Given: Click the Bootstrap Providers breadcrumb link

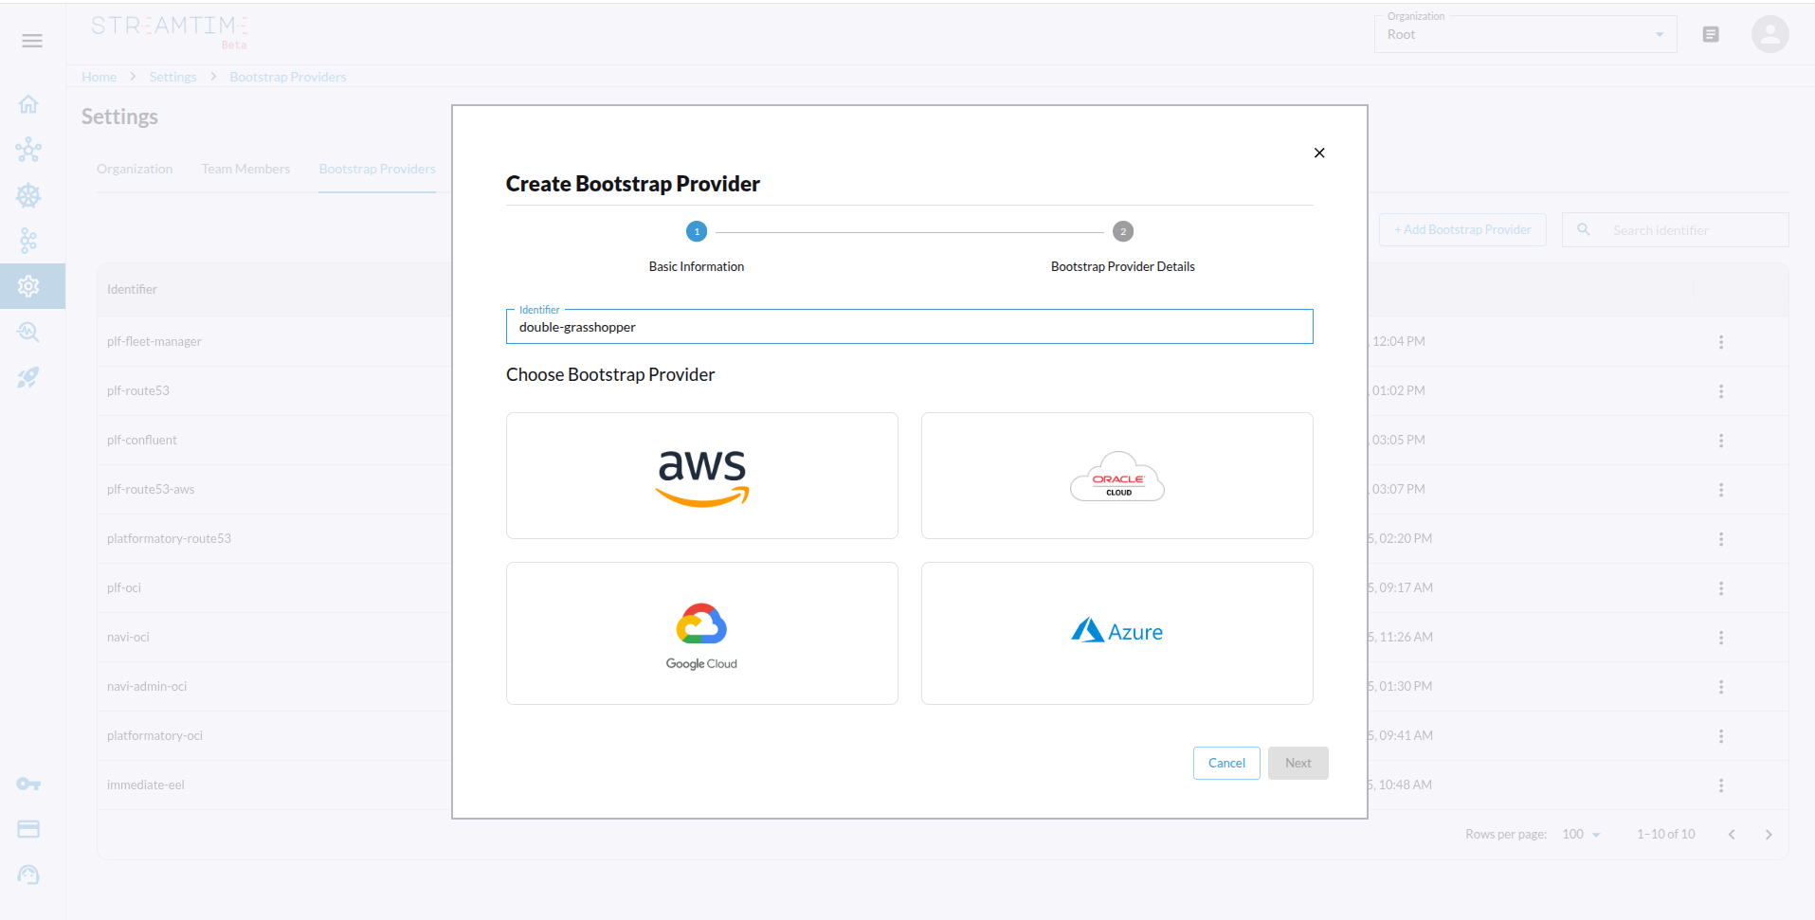Looking at the screenshot, I should [288, 77].
